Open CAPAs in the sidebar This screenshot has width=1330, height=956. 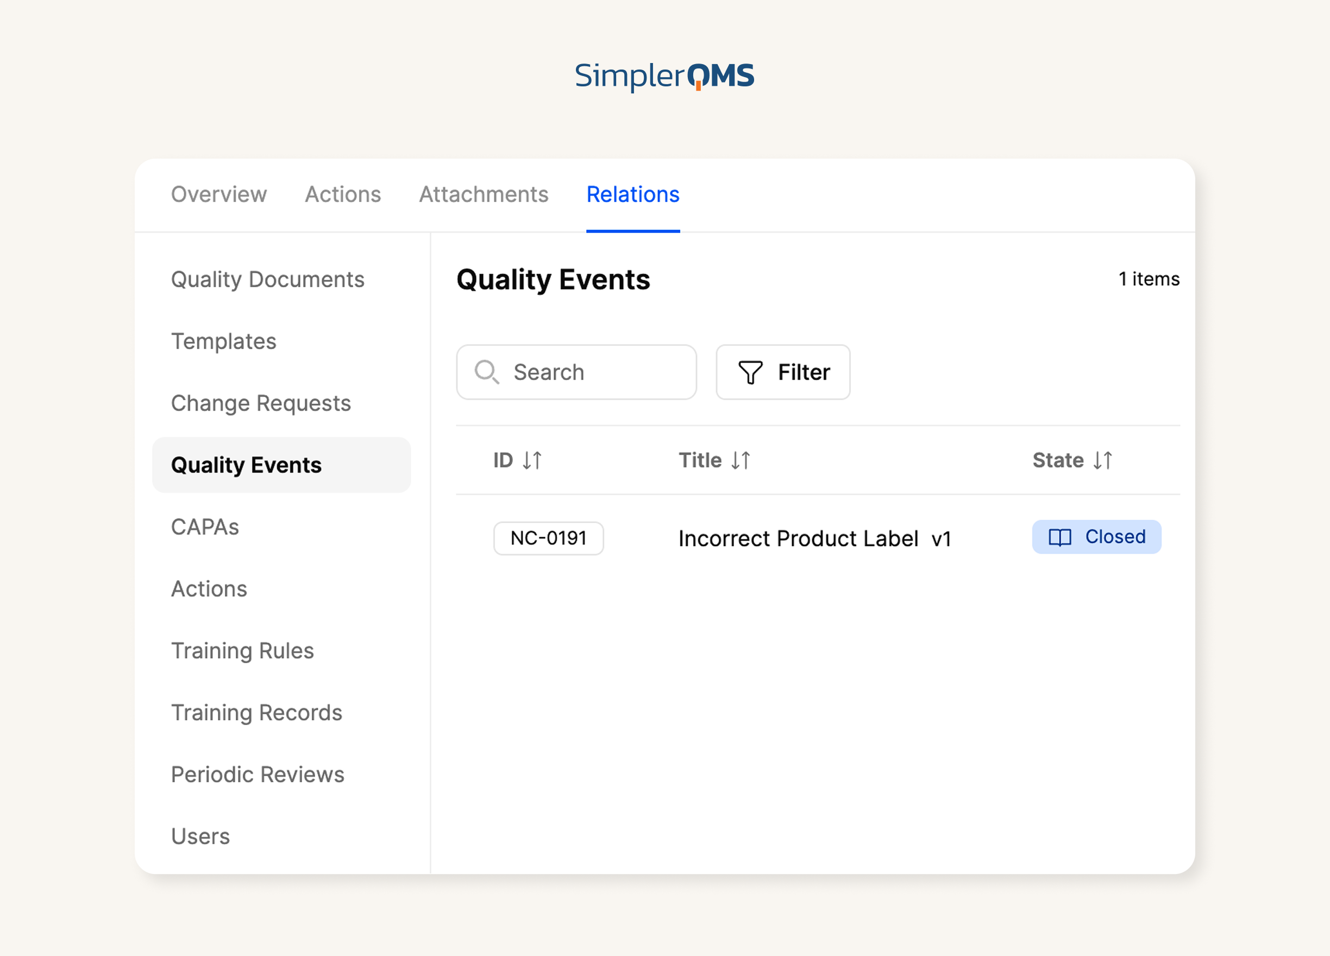click(x=205, y=527)
